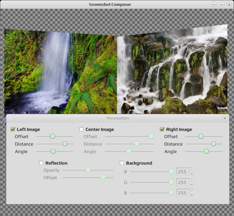Click the Background R slider handle
The height and width of the screenshot is (216, 234).
click(x=171, y=172)
